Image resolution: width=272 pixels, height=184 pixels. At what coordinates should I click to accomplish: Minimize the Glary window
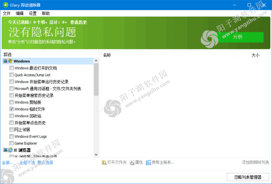[x=235, y=5]
